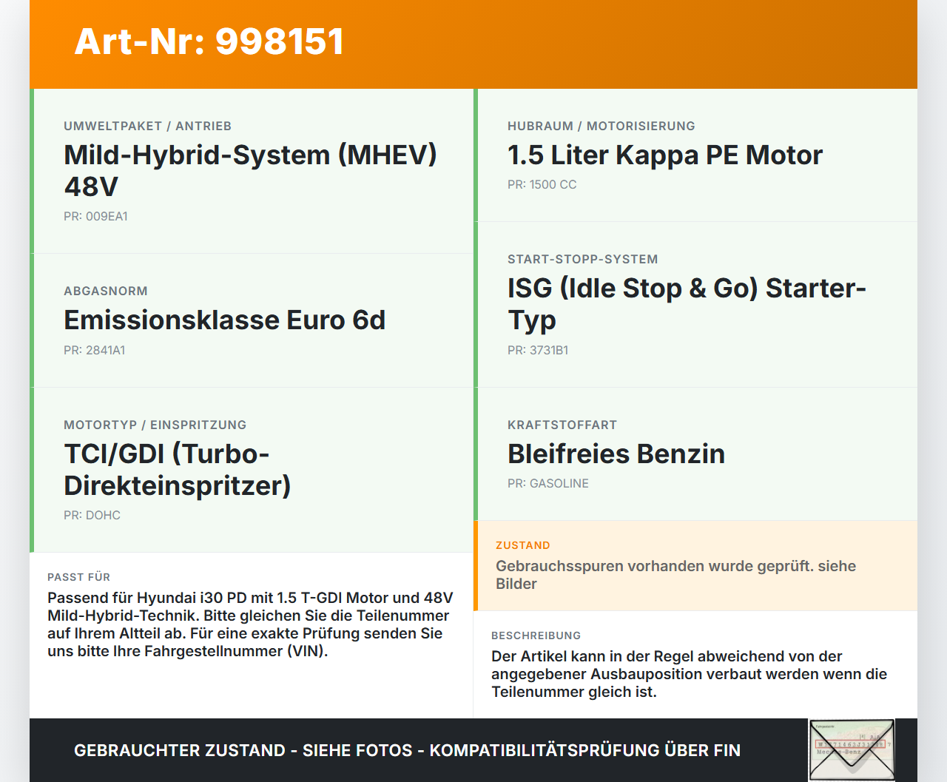
Task: Click the vehicle registration thumbnail image
Action: (852, 750)
